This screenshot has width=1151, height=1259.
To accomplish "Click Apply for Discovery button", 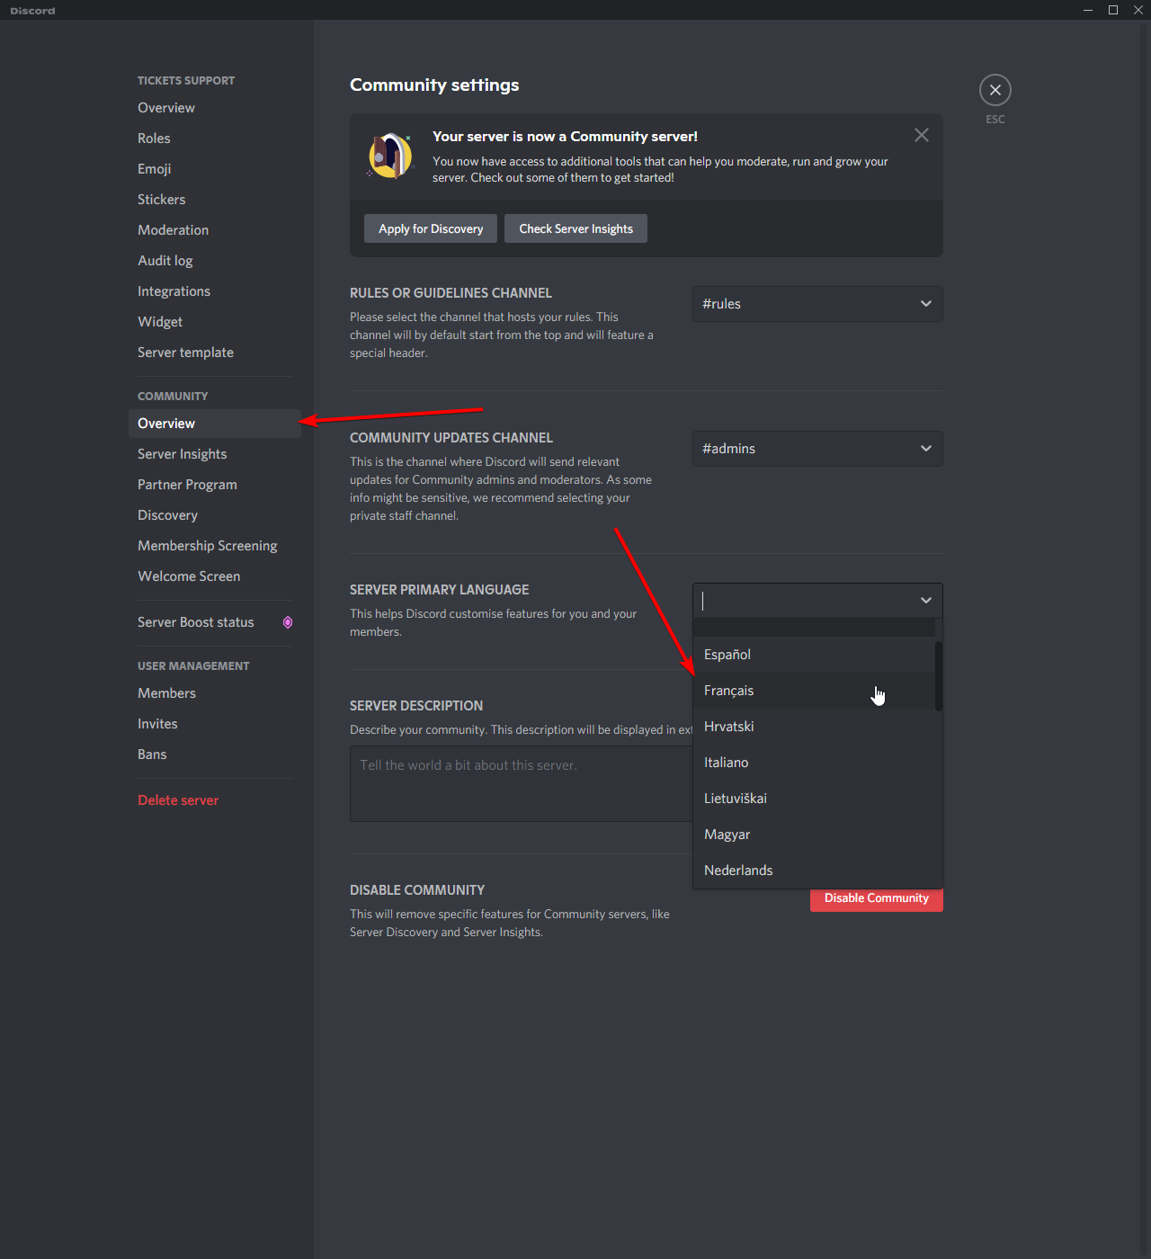I will pyautogui.click(x=431, y=229).
